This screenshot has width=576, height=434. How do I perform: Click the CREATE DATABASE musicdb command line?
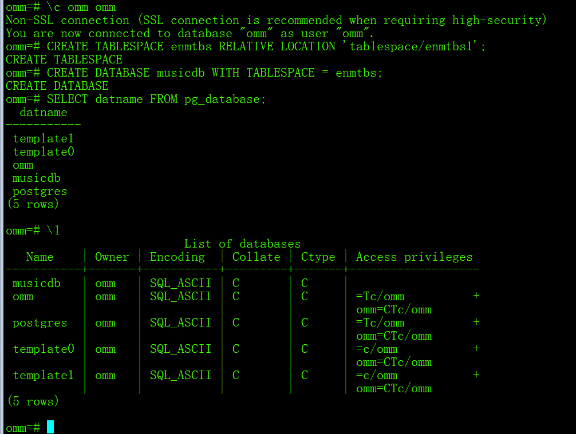(214, 73)
